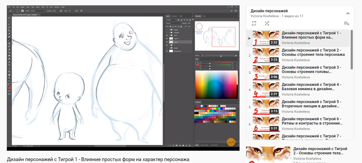362x163 pixels.
Task: Filter layers by type layers (T icon)
Action: coord(184,20)
